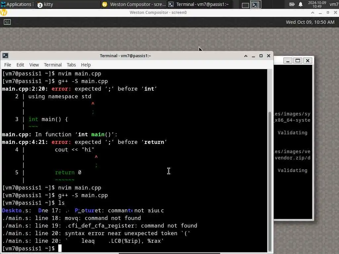This screenshot has height=254, width=339.
Task: Click first 'Validating' text in background window
Action: (x=292, y=133)
